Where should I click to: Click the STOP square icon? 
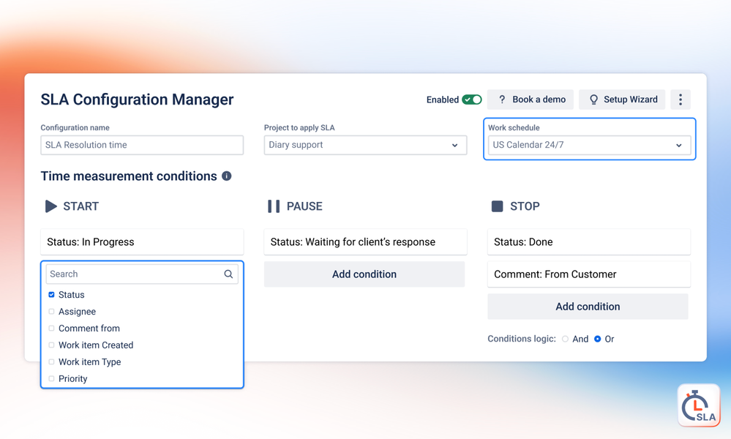[498, 206]
